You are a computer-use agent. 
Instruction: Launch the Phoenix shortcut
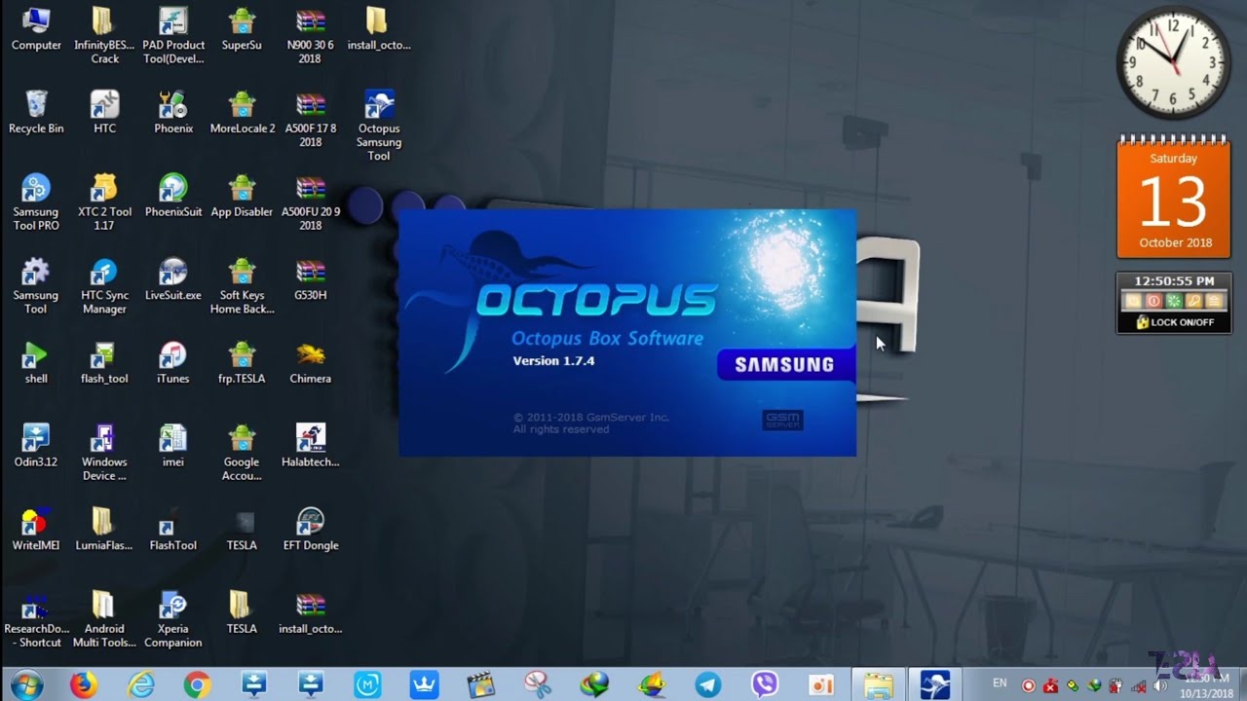[173, 112]
